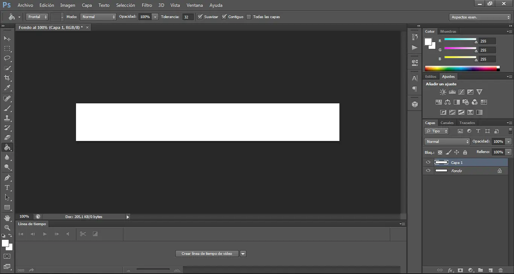514x274 pixels.
Task: Select the Pen tool
Action: tap(7, 177)
